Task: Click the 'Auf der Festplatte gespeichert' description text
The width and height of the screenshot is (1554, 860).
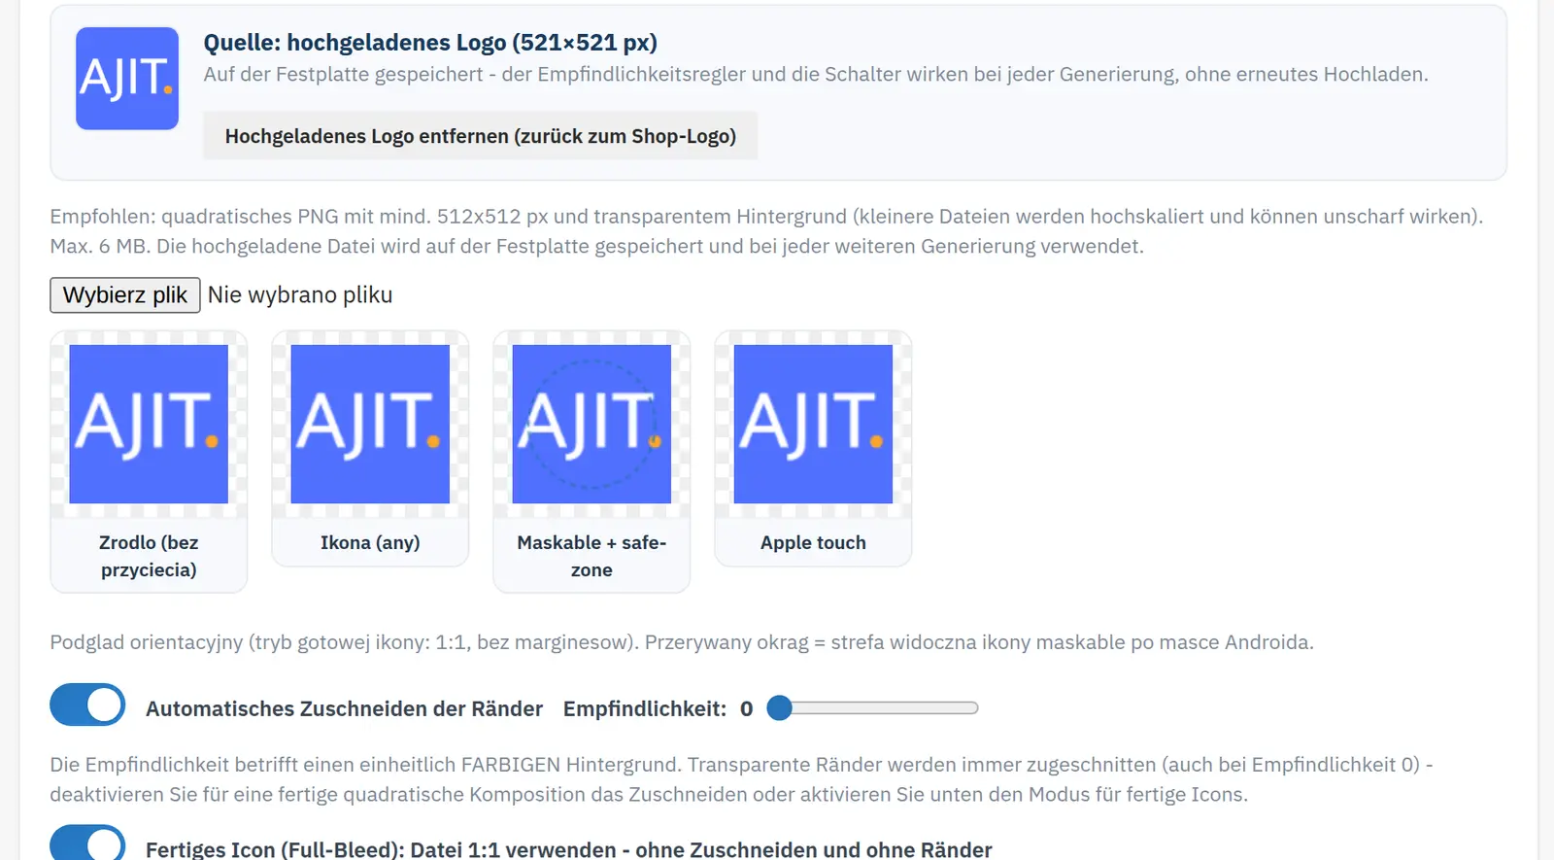Action: click(x=816, y=75)
